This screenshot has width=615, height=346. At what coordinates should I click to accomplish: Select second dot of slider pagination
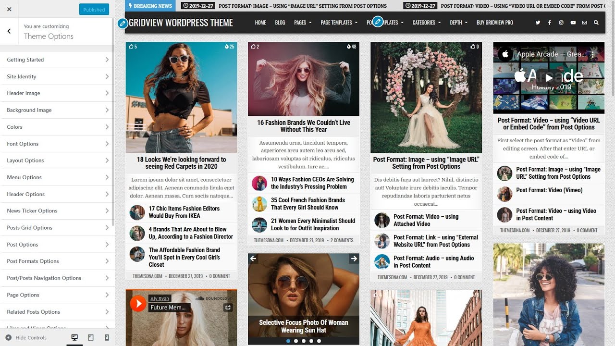tap(296, 341)
